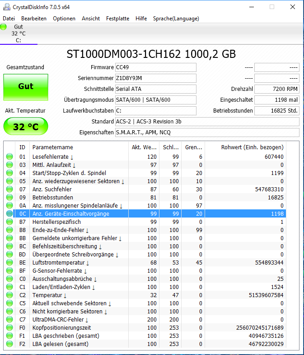Click the status circle for Anz. Geräte-Einschaltvorgänge

tap(9, 214)
